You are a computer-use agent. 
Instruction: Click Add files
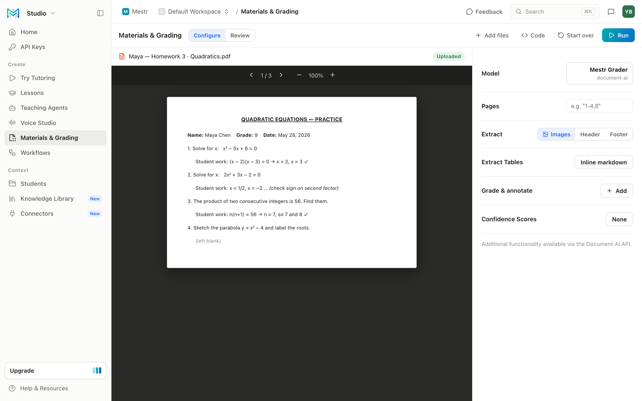[x=492, y=35]
